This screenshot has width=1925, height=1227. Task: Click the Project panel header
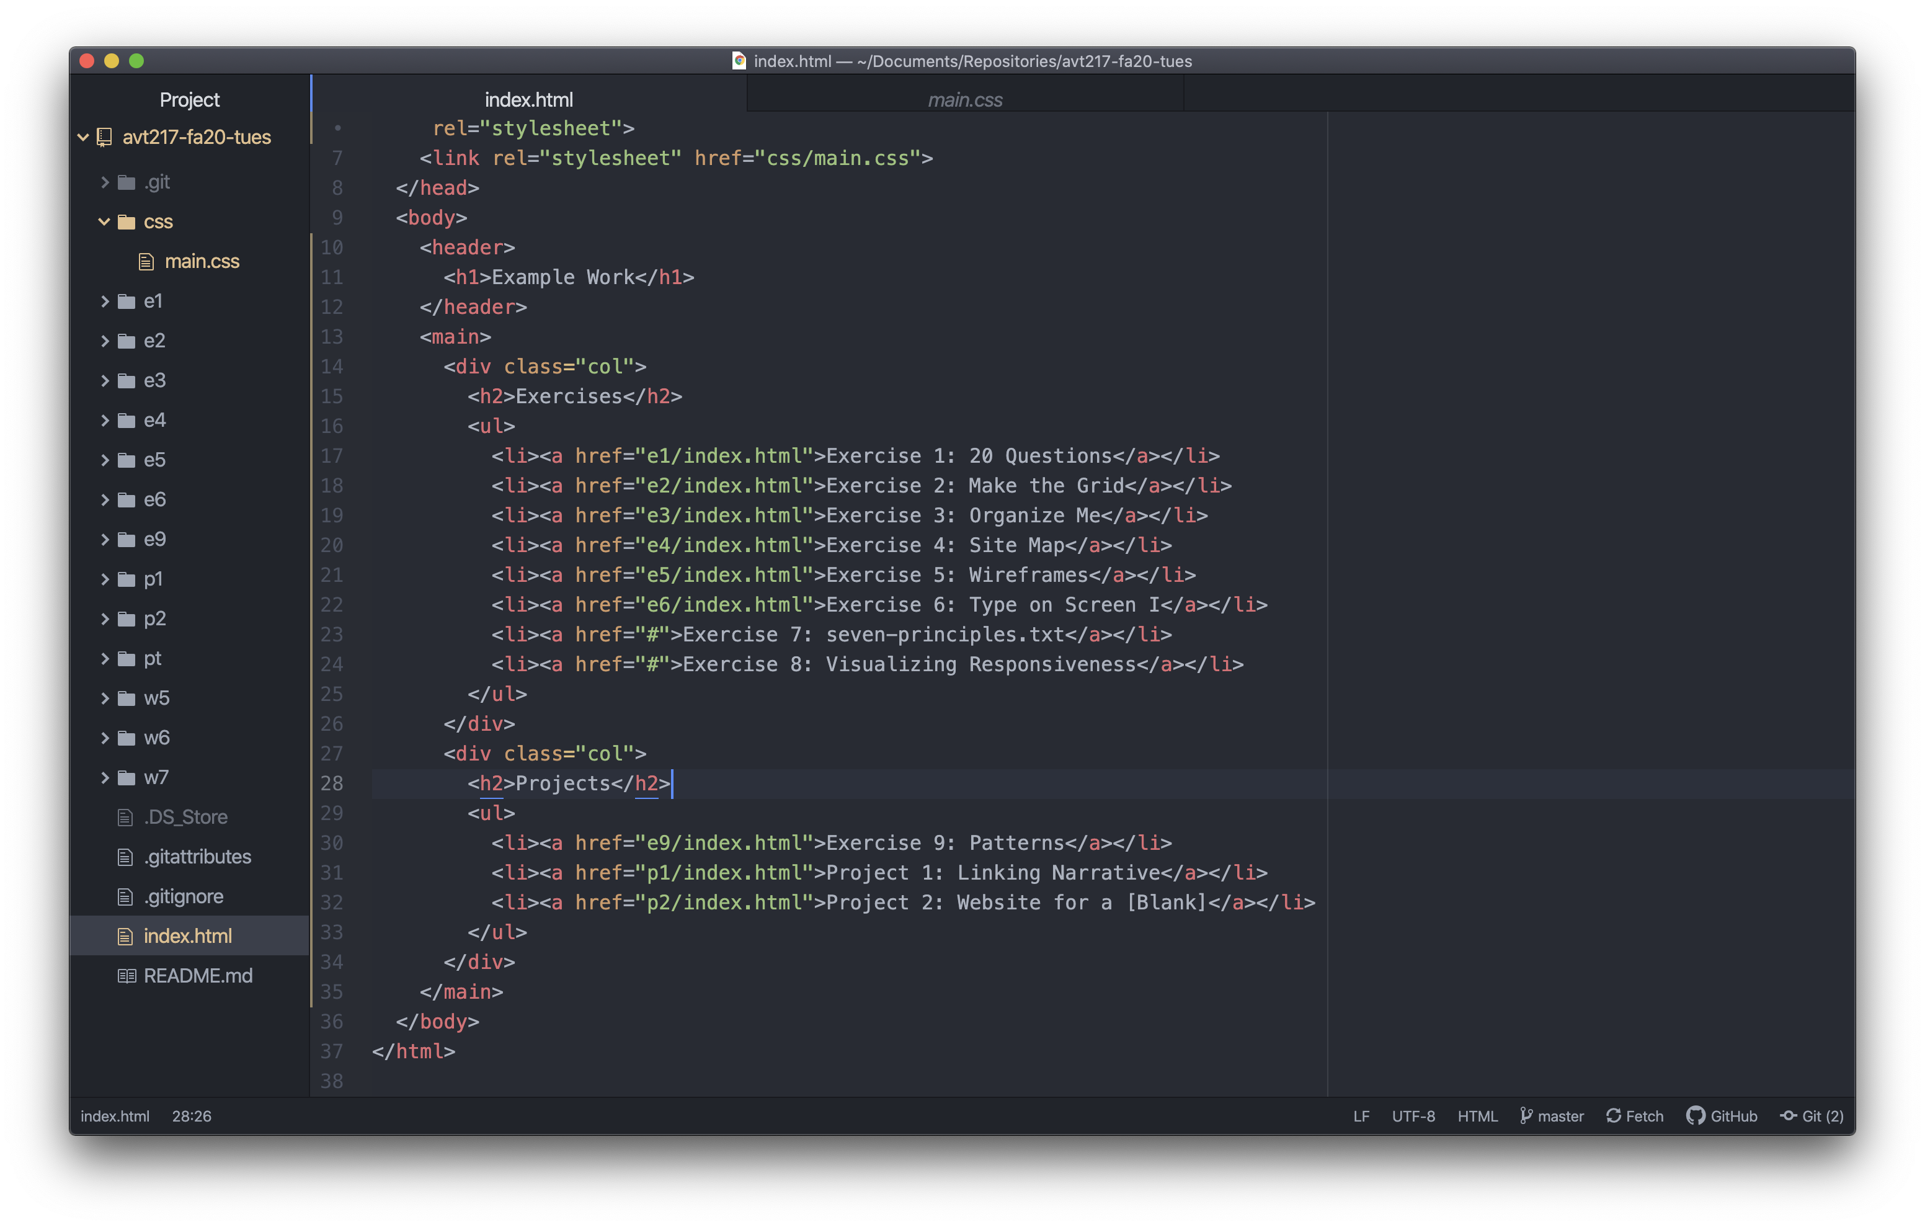[x=190, y=99]
